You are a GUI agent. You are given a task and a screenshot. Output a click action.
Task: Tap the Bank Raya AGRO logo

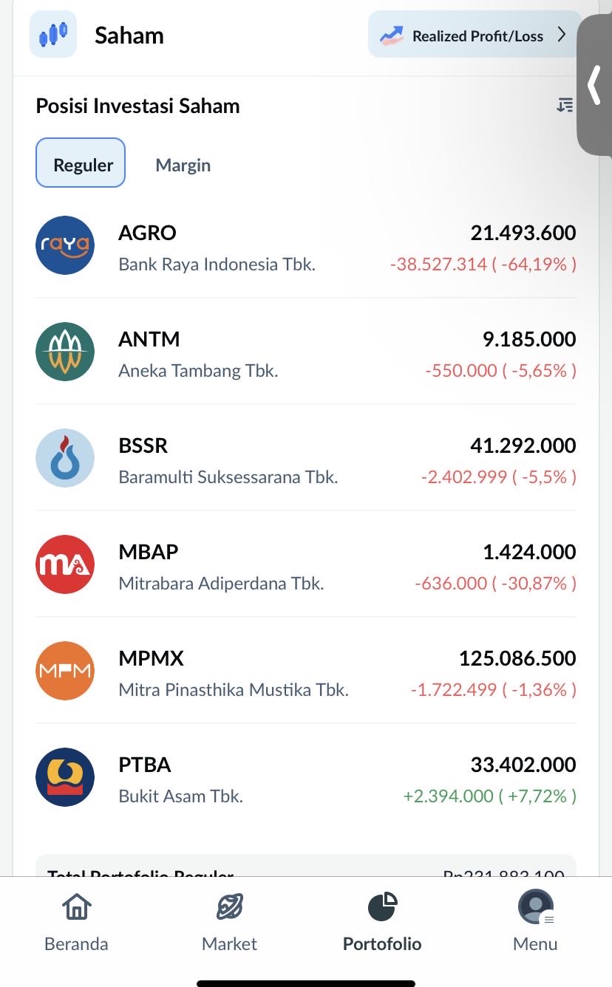[65, 245]
